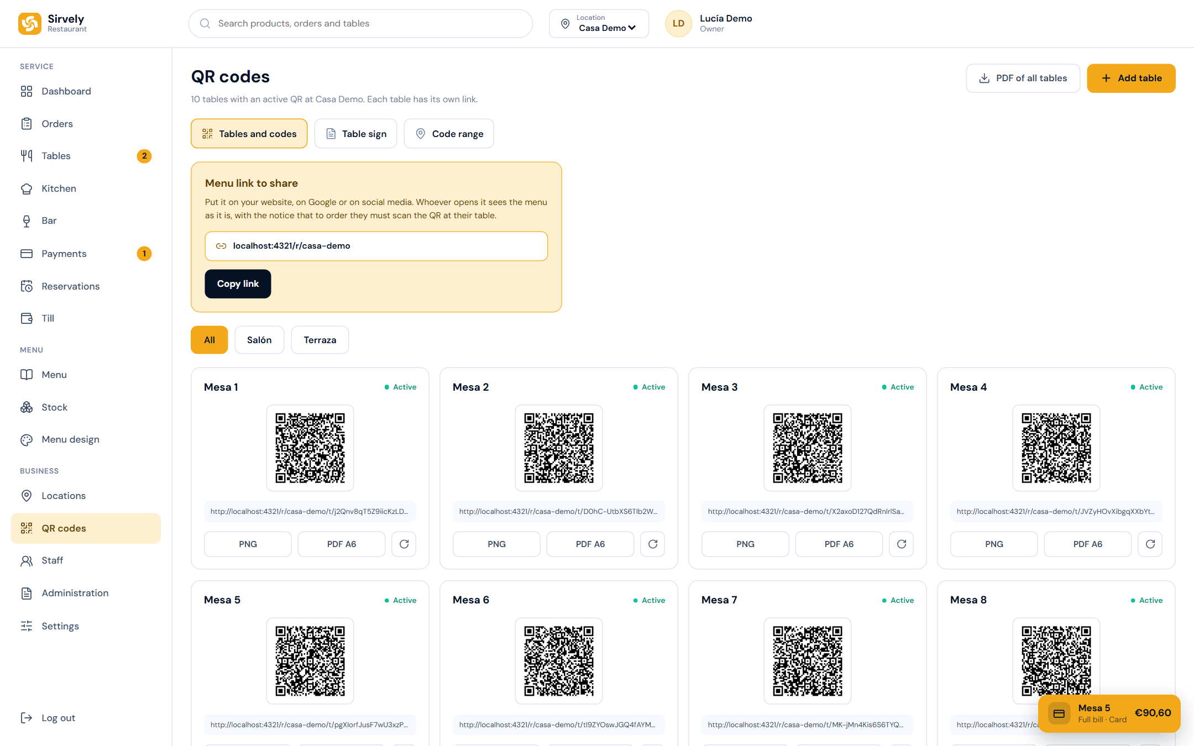Filter tables by Terraza
1194x746 pixels.
click(320, 340)
